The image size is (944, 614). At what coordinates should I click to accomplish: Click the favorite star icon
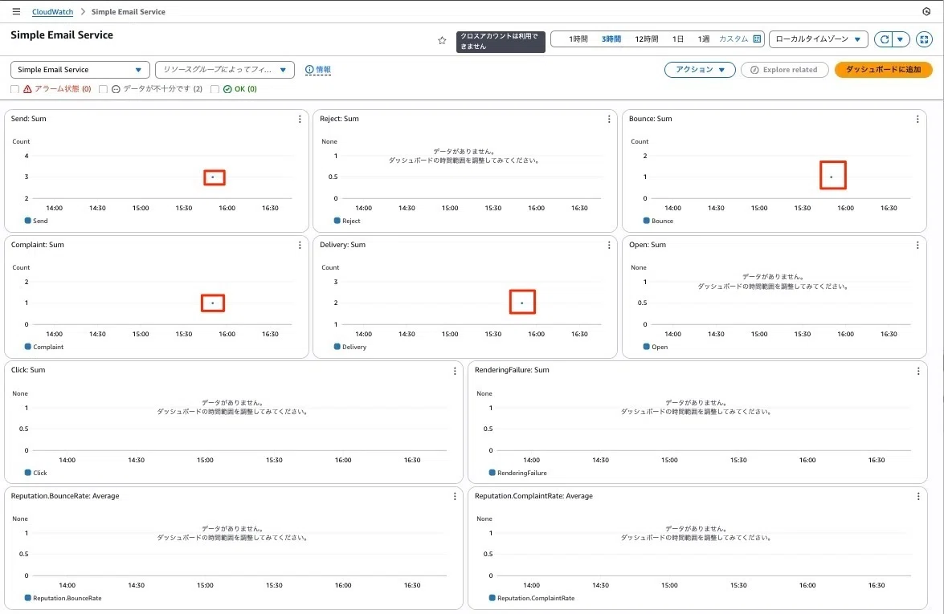click(442, 40)
